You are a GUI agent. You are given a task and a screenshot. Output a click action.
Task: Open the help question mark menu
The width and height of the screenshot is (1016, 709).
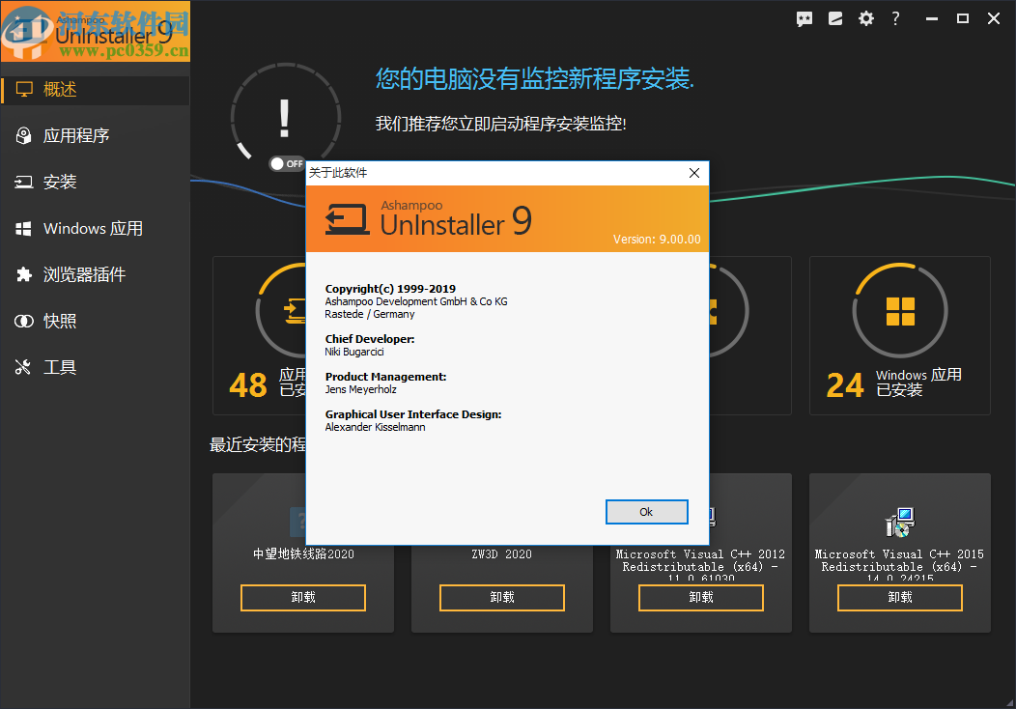tap(895, 17)
